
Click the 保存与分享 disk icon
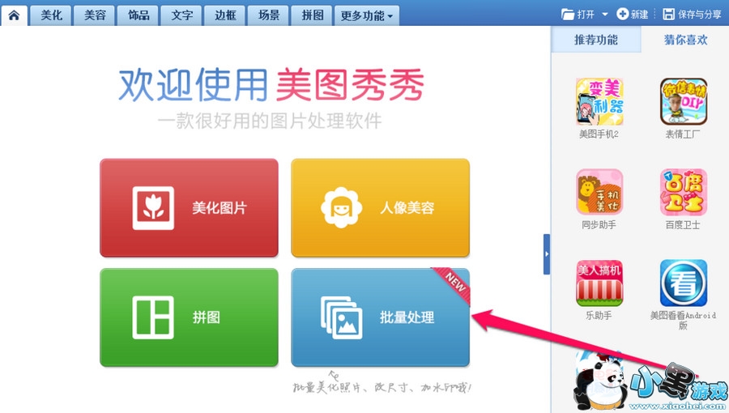[668, 15]
